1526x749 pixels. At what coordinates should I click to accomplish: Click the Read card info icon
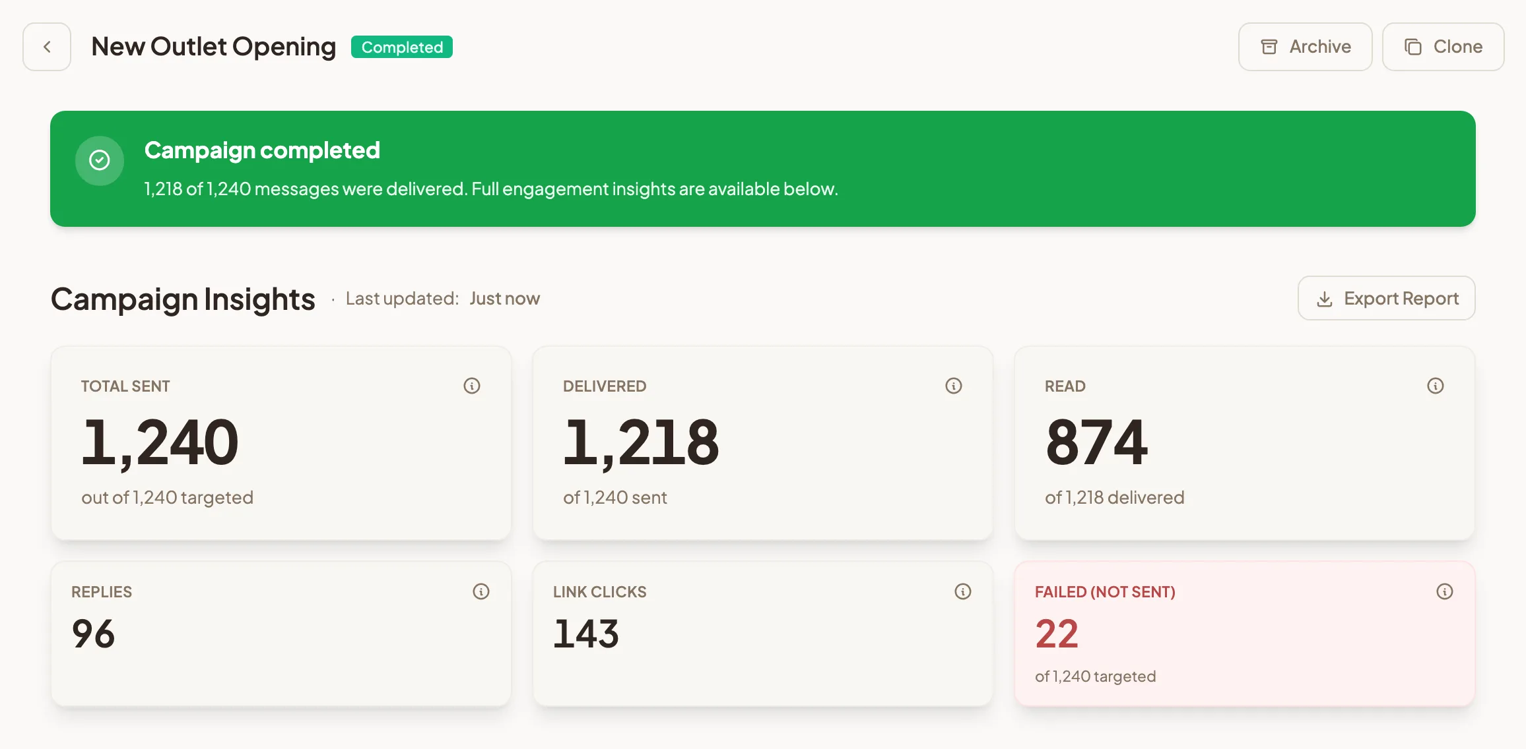1436,386
